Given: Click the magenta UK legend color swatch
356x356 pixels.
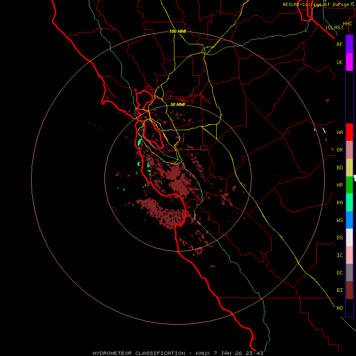Looking at the screenshot, I should click(x=349, y=62).
